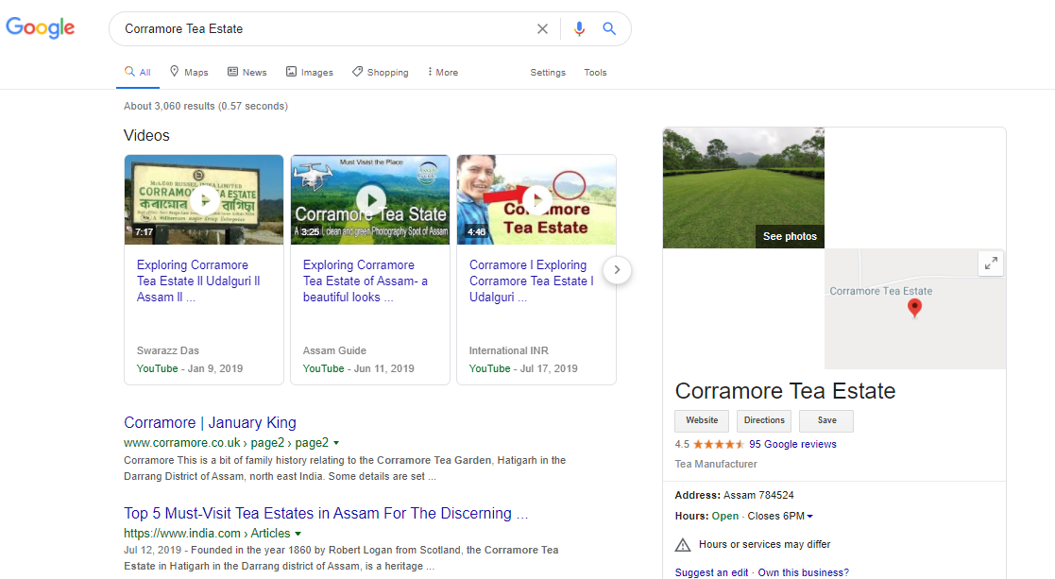
Task: Click See photos on the estate image
Action: 790,236
